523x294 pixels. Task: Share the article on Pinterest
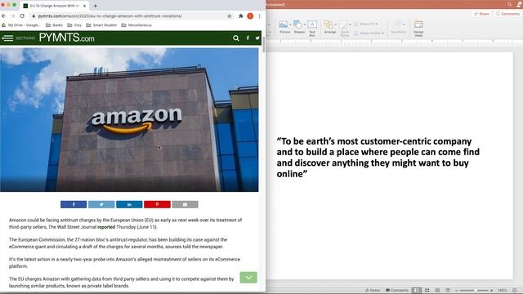pos(157,204)
